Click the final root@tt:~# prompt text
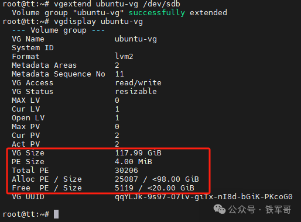This screenshot has width=301, height=222. 26,214
